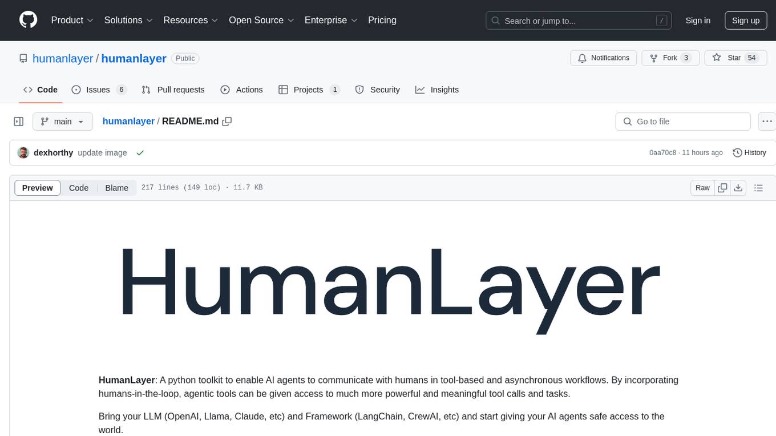
Task: Open the main branch selector
Action: (x=63, y=122)
